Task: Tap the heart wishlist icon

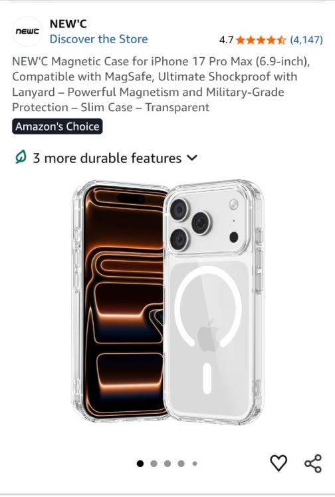Action: [x=279, y=463]
